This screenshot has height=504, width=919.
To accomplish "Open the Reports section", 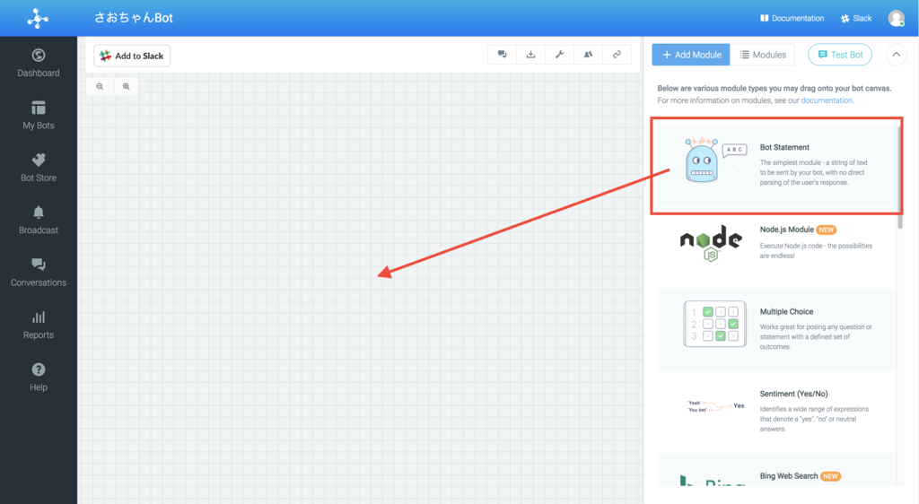I will (38, 325).
